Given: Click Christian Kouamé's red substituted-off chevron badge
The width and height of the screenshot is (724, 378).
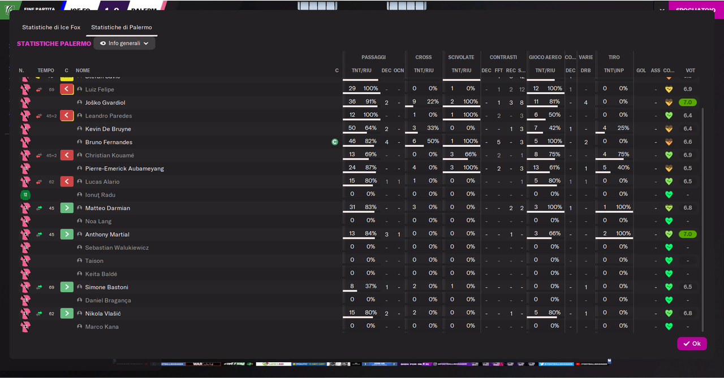Looking at the screenshot, I should pyautogui.click(x=67, y=155).
